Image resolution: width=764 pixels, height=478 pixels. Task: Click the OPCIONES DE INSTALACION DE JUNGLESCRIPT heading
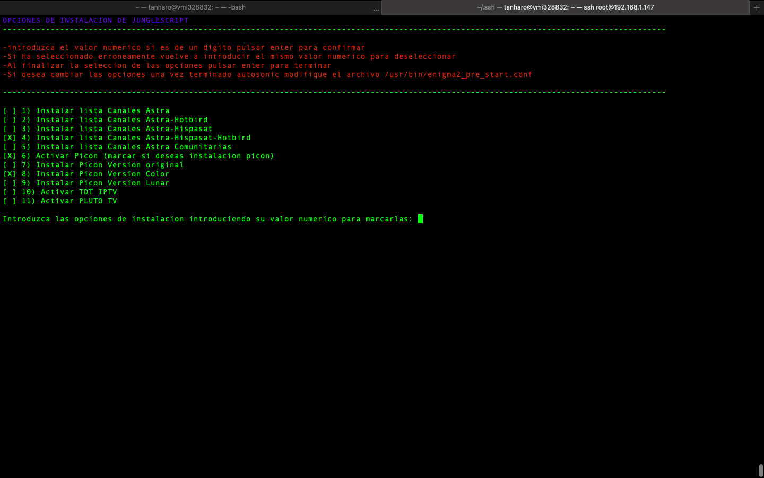(95, 21)
